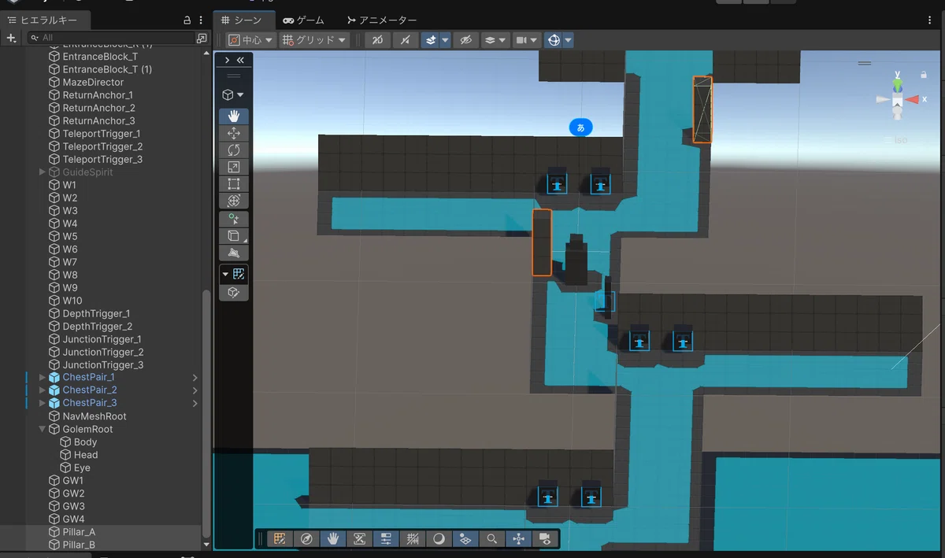This screenshot has height=558, width=945.
Task: Click the orientation gizmo's red X axis cone
Action: tap(913, 99)
